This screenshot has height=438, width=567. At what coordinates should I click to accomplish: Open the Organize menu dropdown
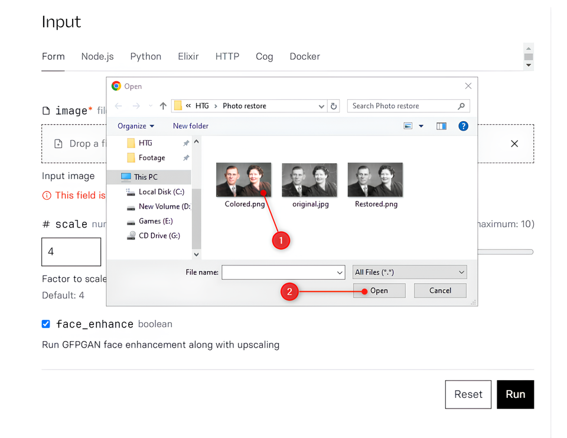tap(136, 126)
